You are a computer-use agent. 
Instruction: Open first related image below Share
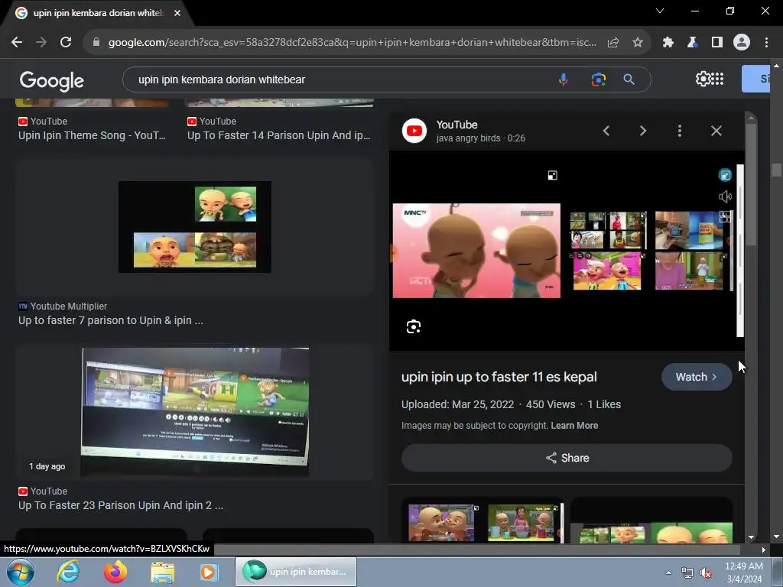tap(483, 521)
